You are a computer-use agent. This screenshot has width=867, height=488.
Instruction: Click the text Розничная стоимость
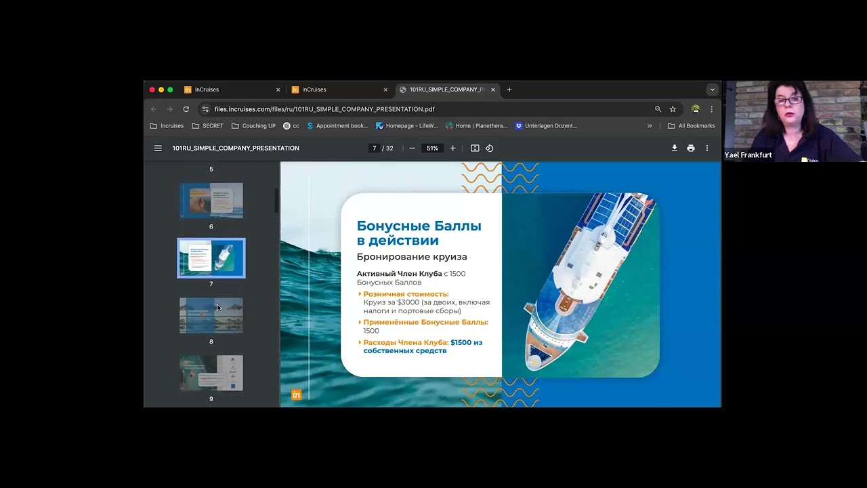(x=406, y=294)
